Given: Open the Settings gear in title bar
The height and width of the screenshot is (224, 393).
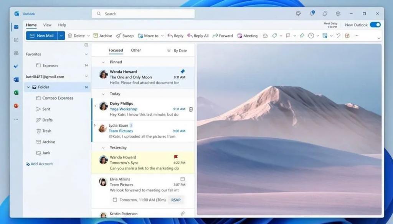Looking at the screenshot, I should [x=338, y=14].
